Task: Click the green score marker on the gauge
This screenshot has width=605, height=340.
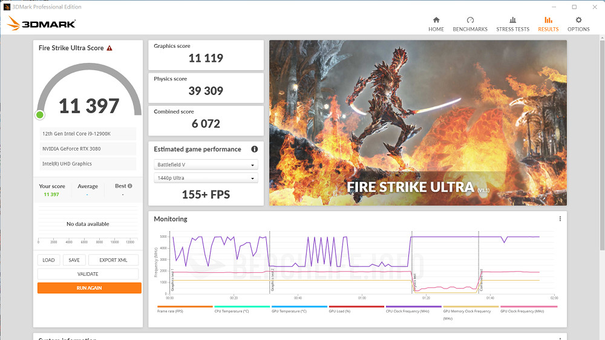Action: point(40,114)
